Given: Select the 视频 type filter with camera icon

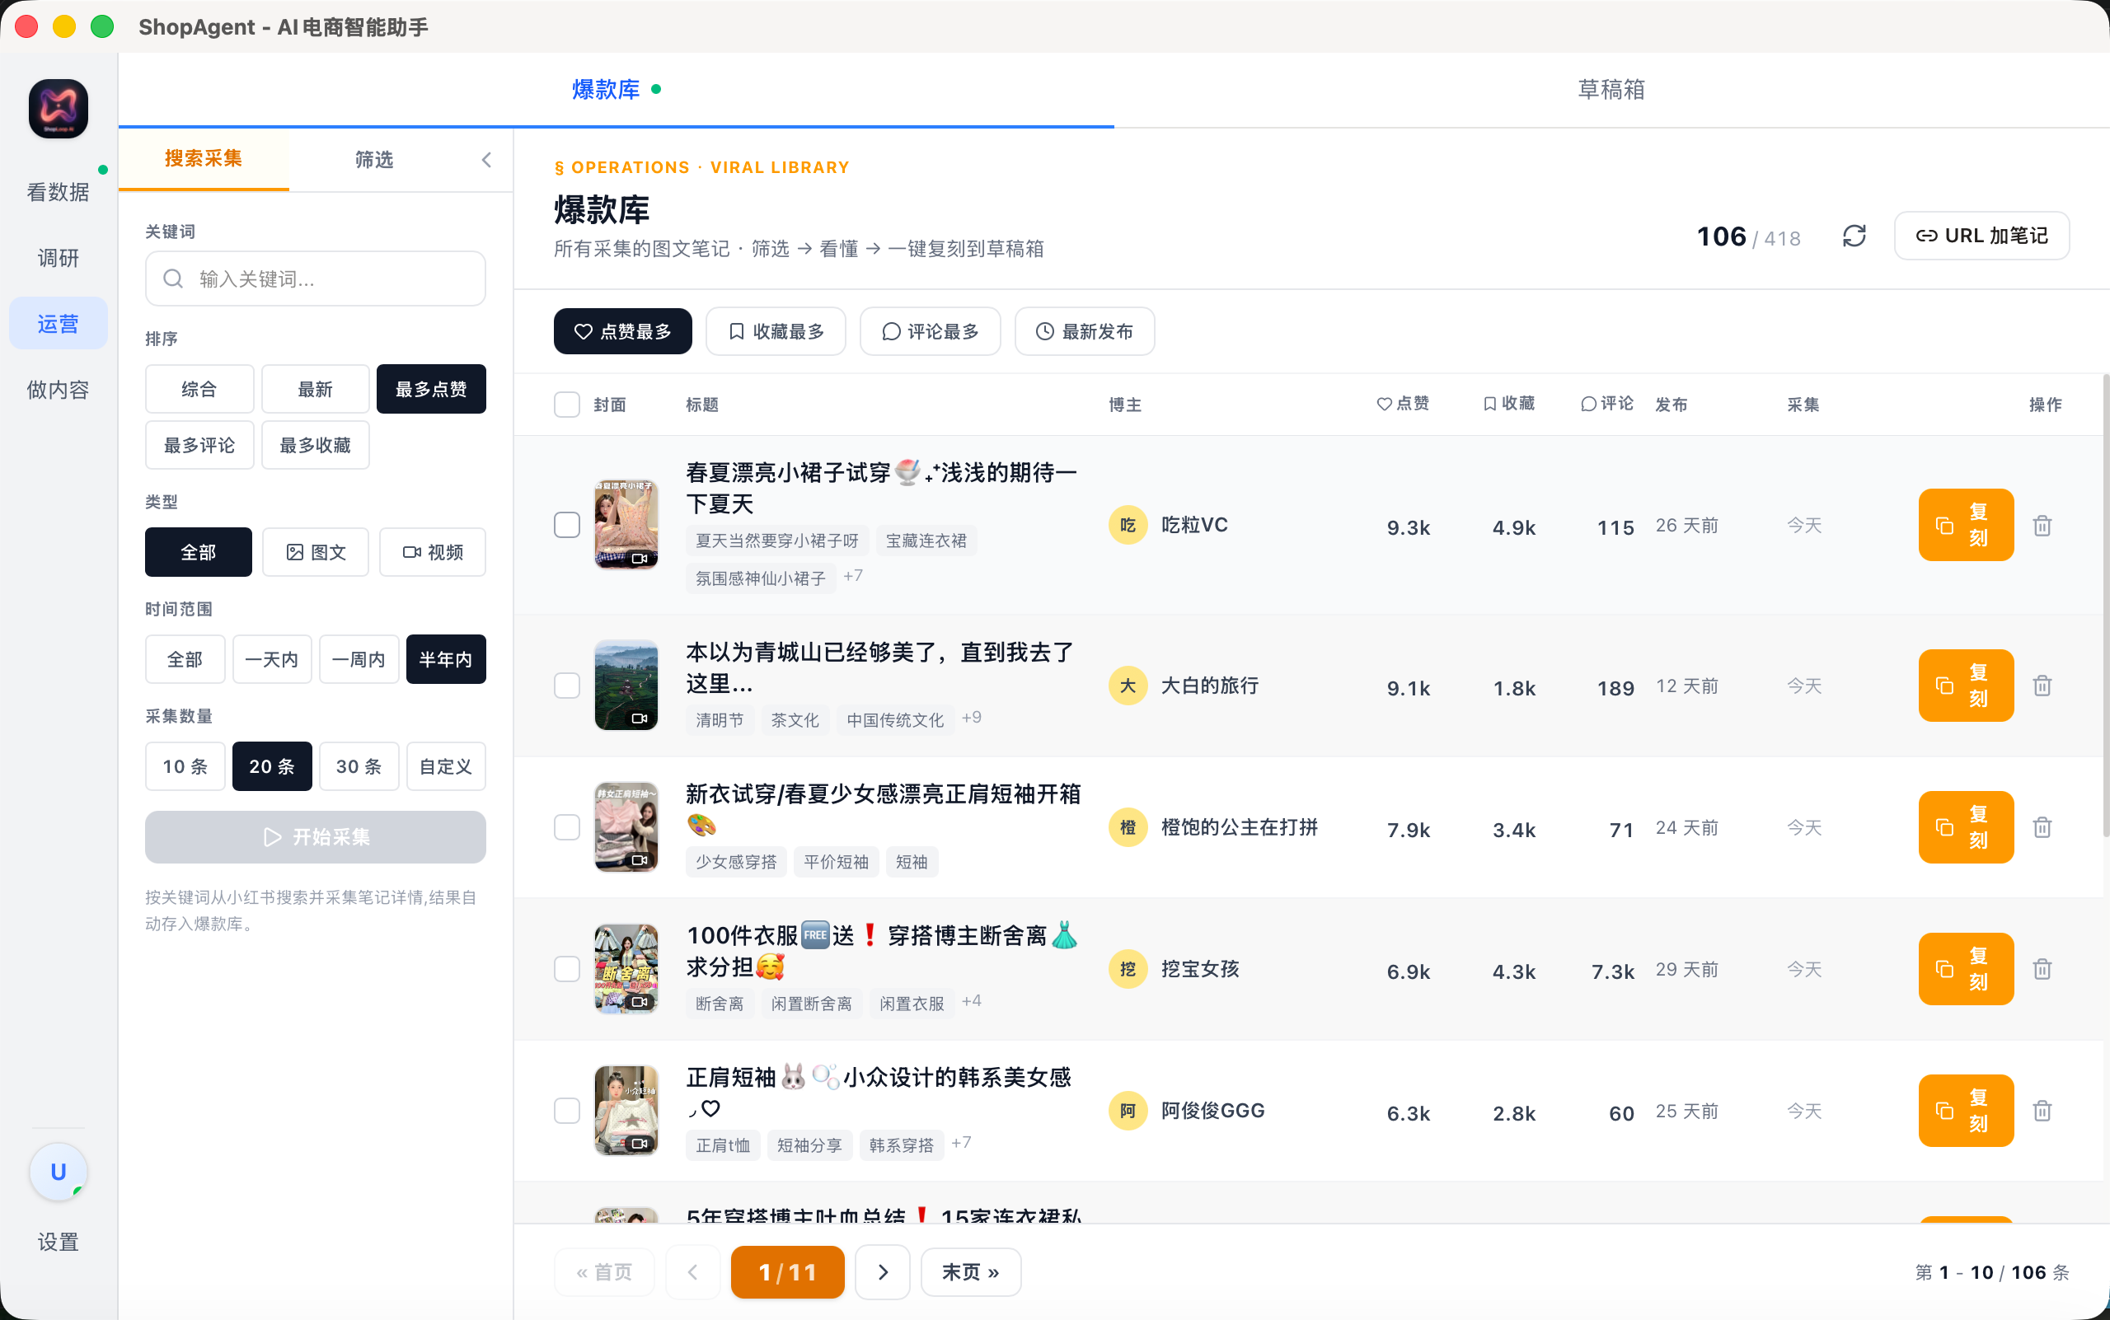Looking at the screenshot, I should click(x=433, y=552).
